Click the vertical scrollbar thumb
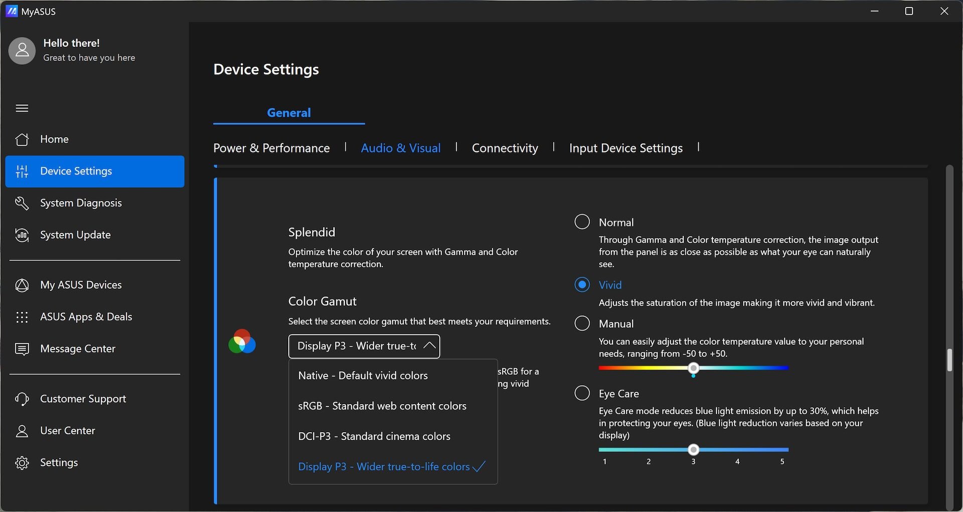Image resolution: width=963 pixels, height=512 pixels. pos(949,360)
